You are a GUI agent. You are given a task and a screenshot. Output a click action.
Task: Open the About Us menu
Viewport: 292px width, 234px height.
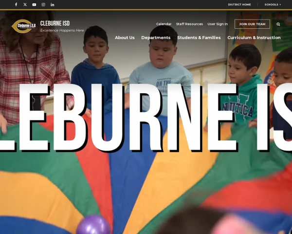(x=125, y=38)
